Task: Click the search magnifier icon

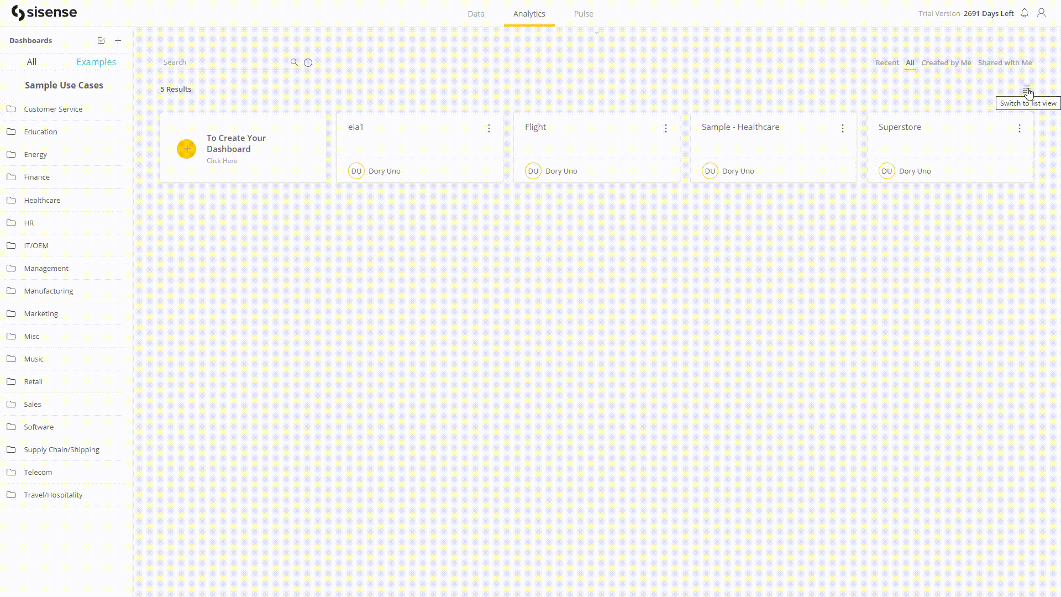Action: (294, 62)
